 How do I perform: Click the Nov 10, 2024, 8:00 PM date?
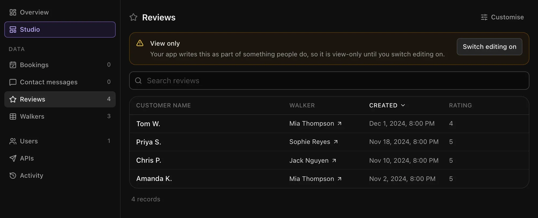(x=404, y=161)
